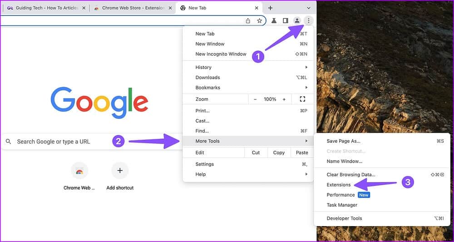Switch to the Guiding Tech tab

tap(46, 8)
